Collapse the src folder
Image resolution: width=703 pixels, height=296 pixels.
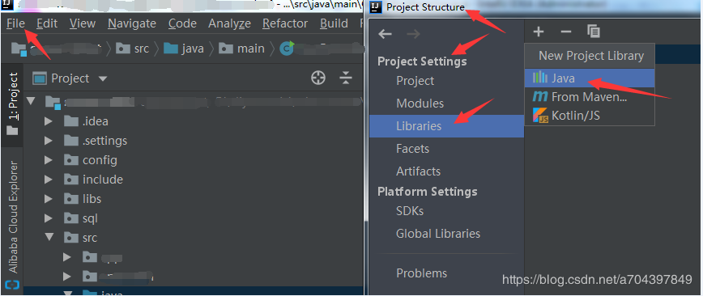[49, 237]
